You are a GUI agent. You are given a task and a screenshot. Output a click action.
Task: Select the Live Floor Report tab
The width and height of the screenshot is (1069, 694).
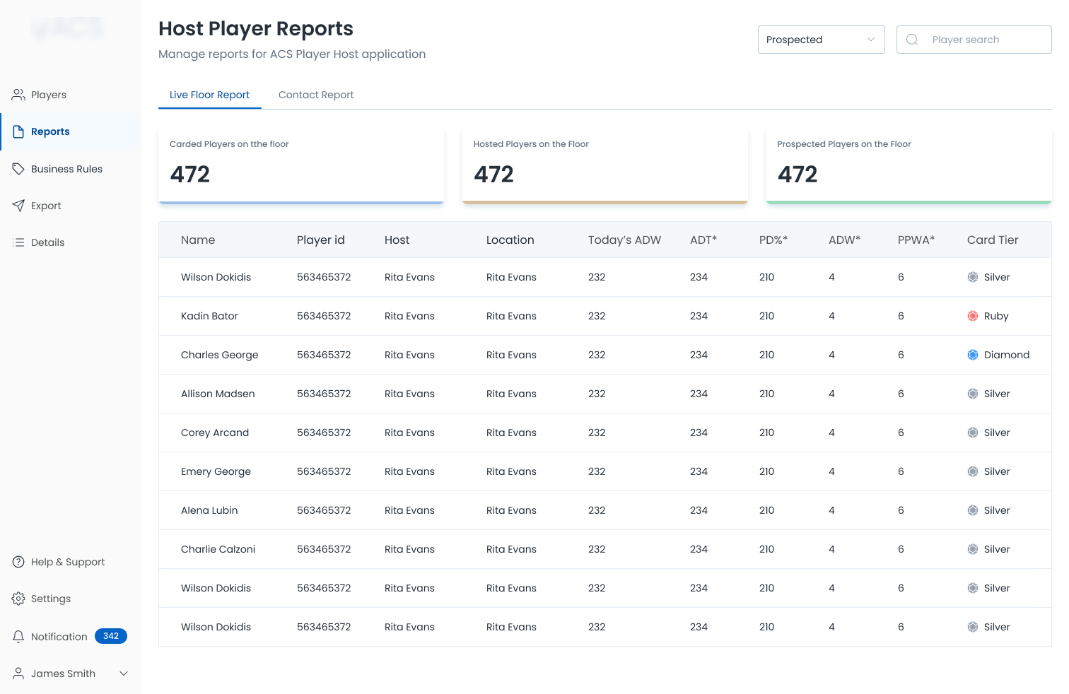[x=209, y=95]
